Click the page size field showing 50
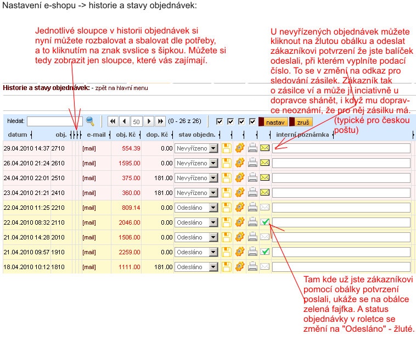The width and height of the screenshot is (416, 357). coord(136,121)
